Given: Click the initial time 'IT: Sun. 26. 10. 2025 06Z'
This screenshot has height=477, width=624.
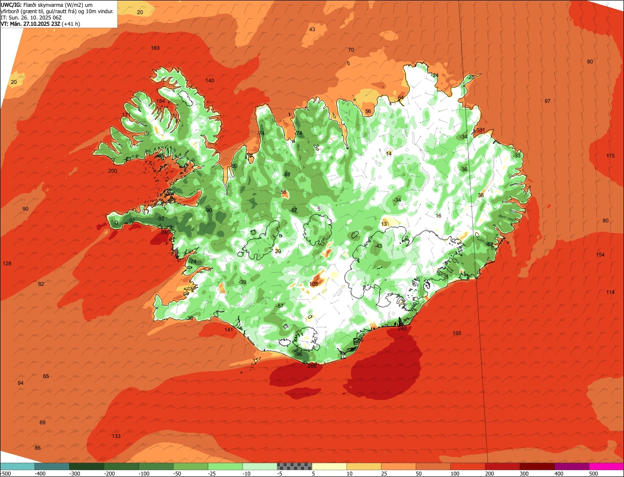Looking at the screenshot, I should click(x=31, y=17).
